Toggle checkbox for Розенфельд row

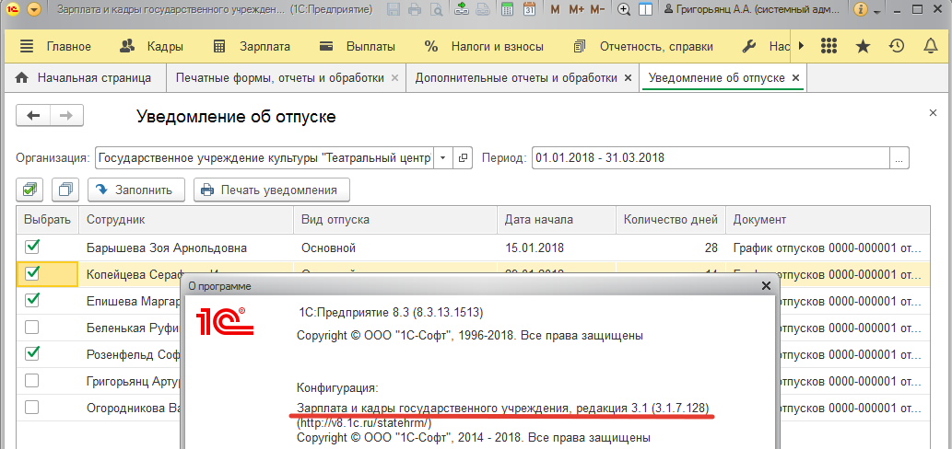[32, 353]
